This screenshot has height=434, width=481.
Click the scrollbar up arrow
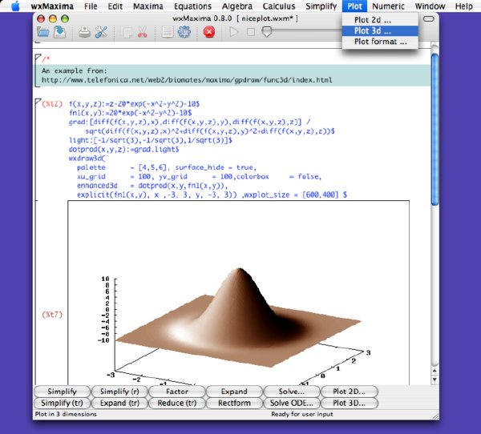coord(435,371)
